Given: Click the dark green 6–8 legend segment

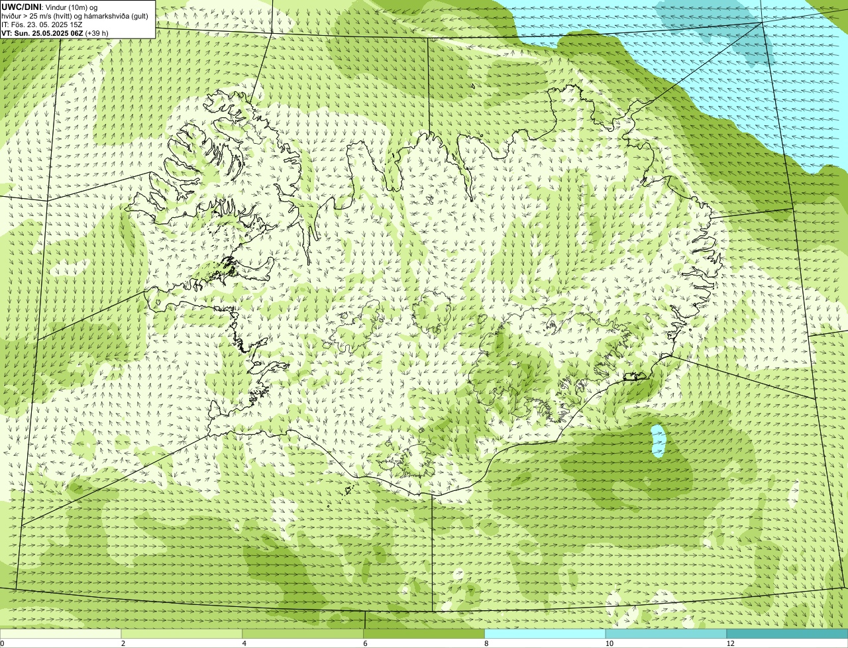Looking at the screenshot, I should pos(424,634).
